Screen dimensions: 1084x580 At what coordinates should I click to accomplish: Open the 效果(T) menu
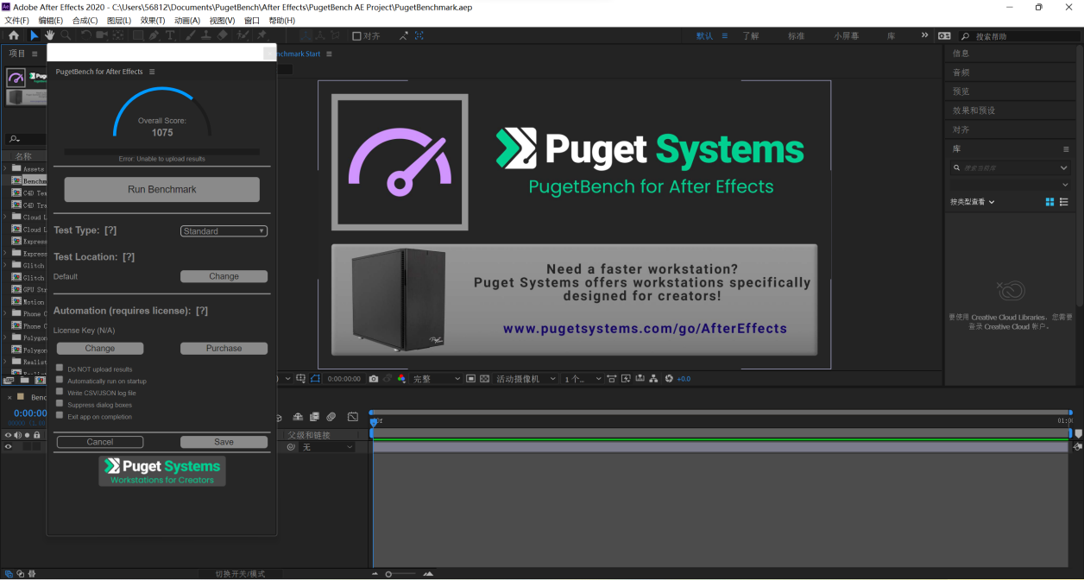pyautogui.click(x=153, y=21)
